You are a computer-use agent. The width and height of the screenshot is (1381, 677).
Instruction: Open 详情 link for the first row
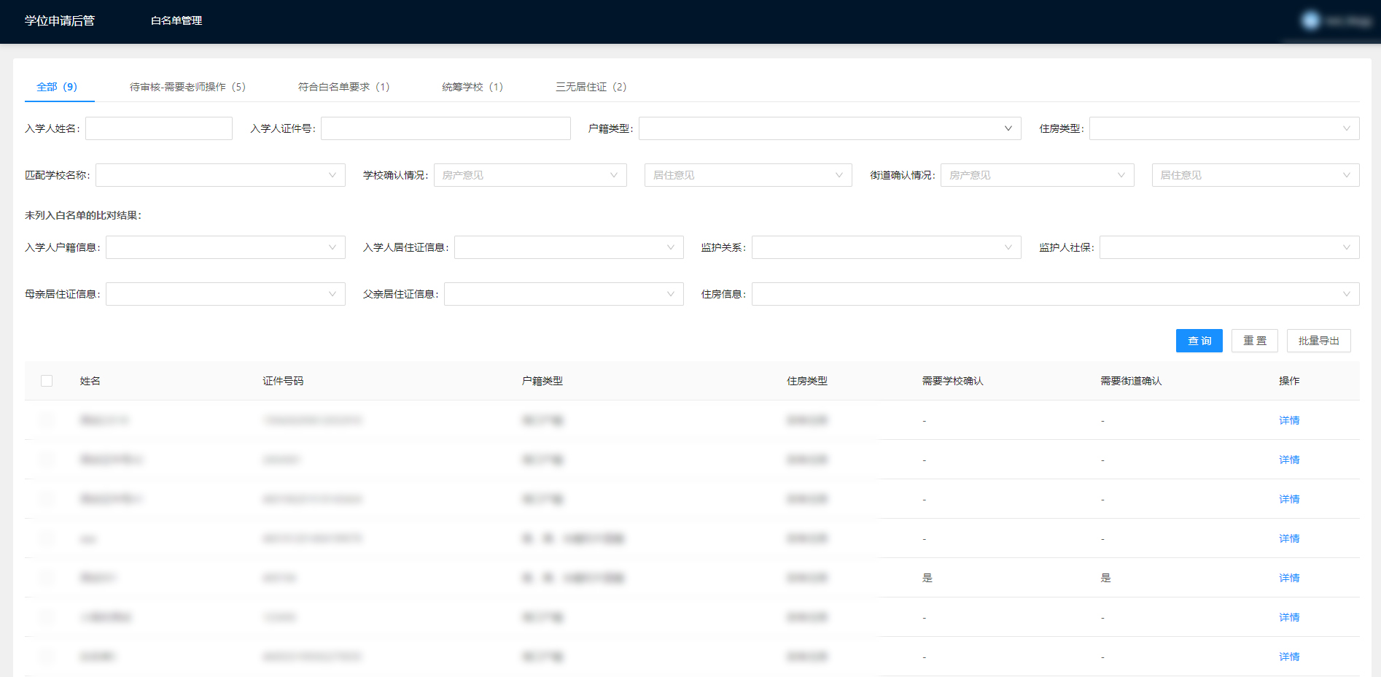coord(1288,420)
